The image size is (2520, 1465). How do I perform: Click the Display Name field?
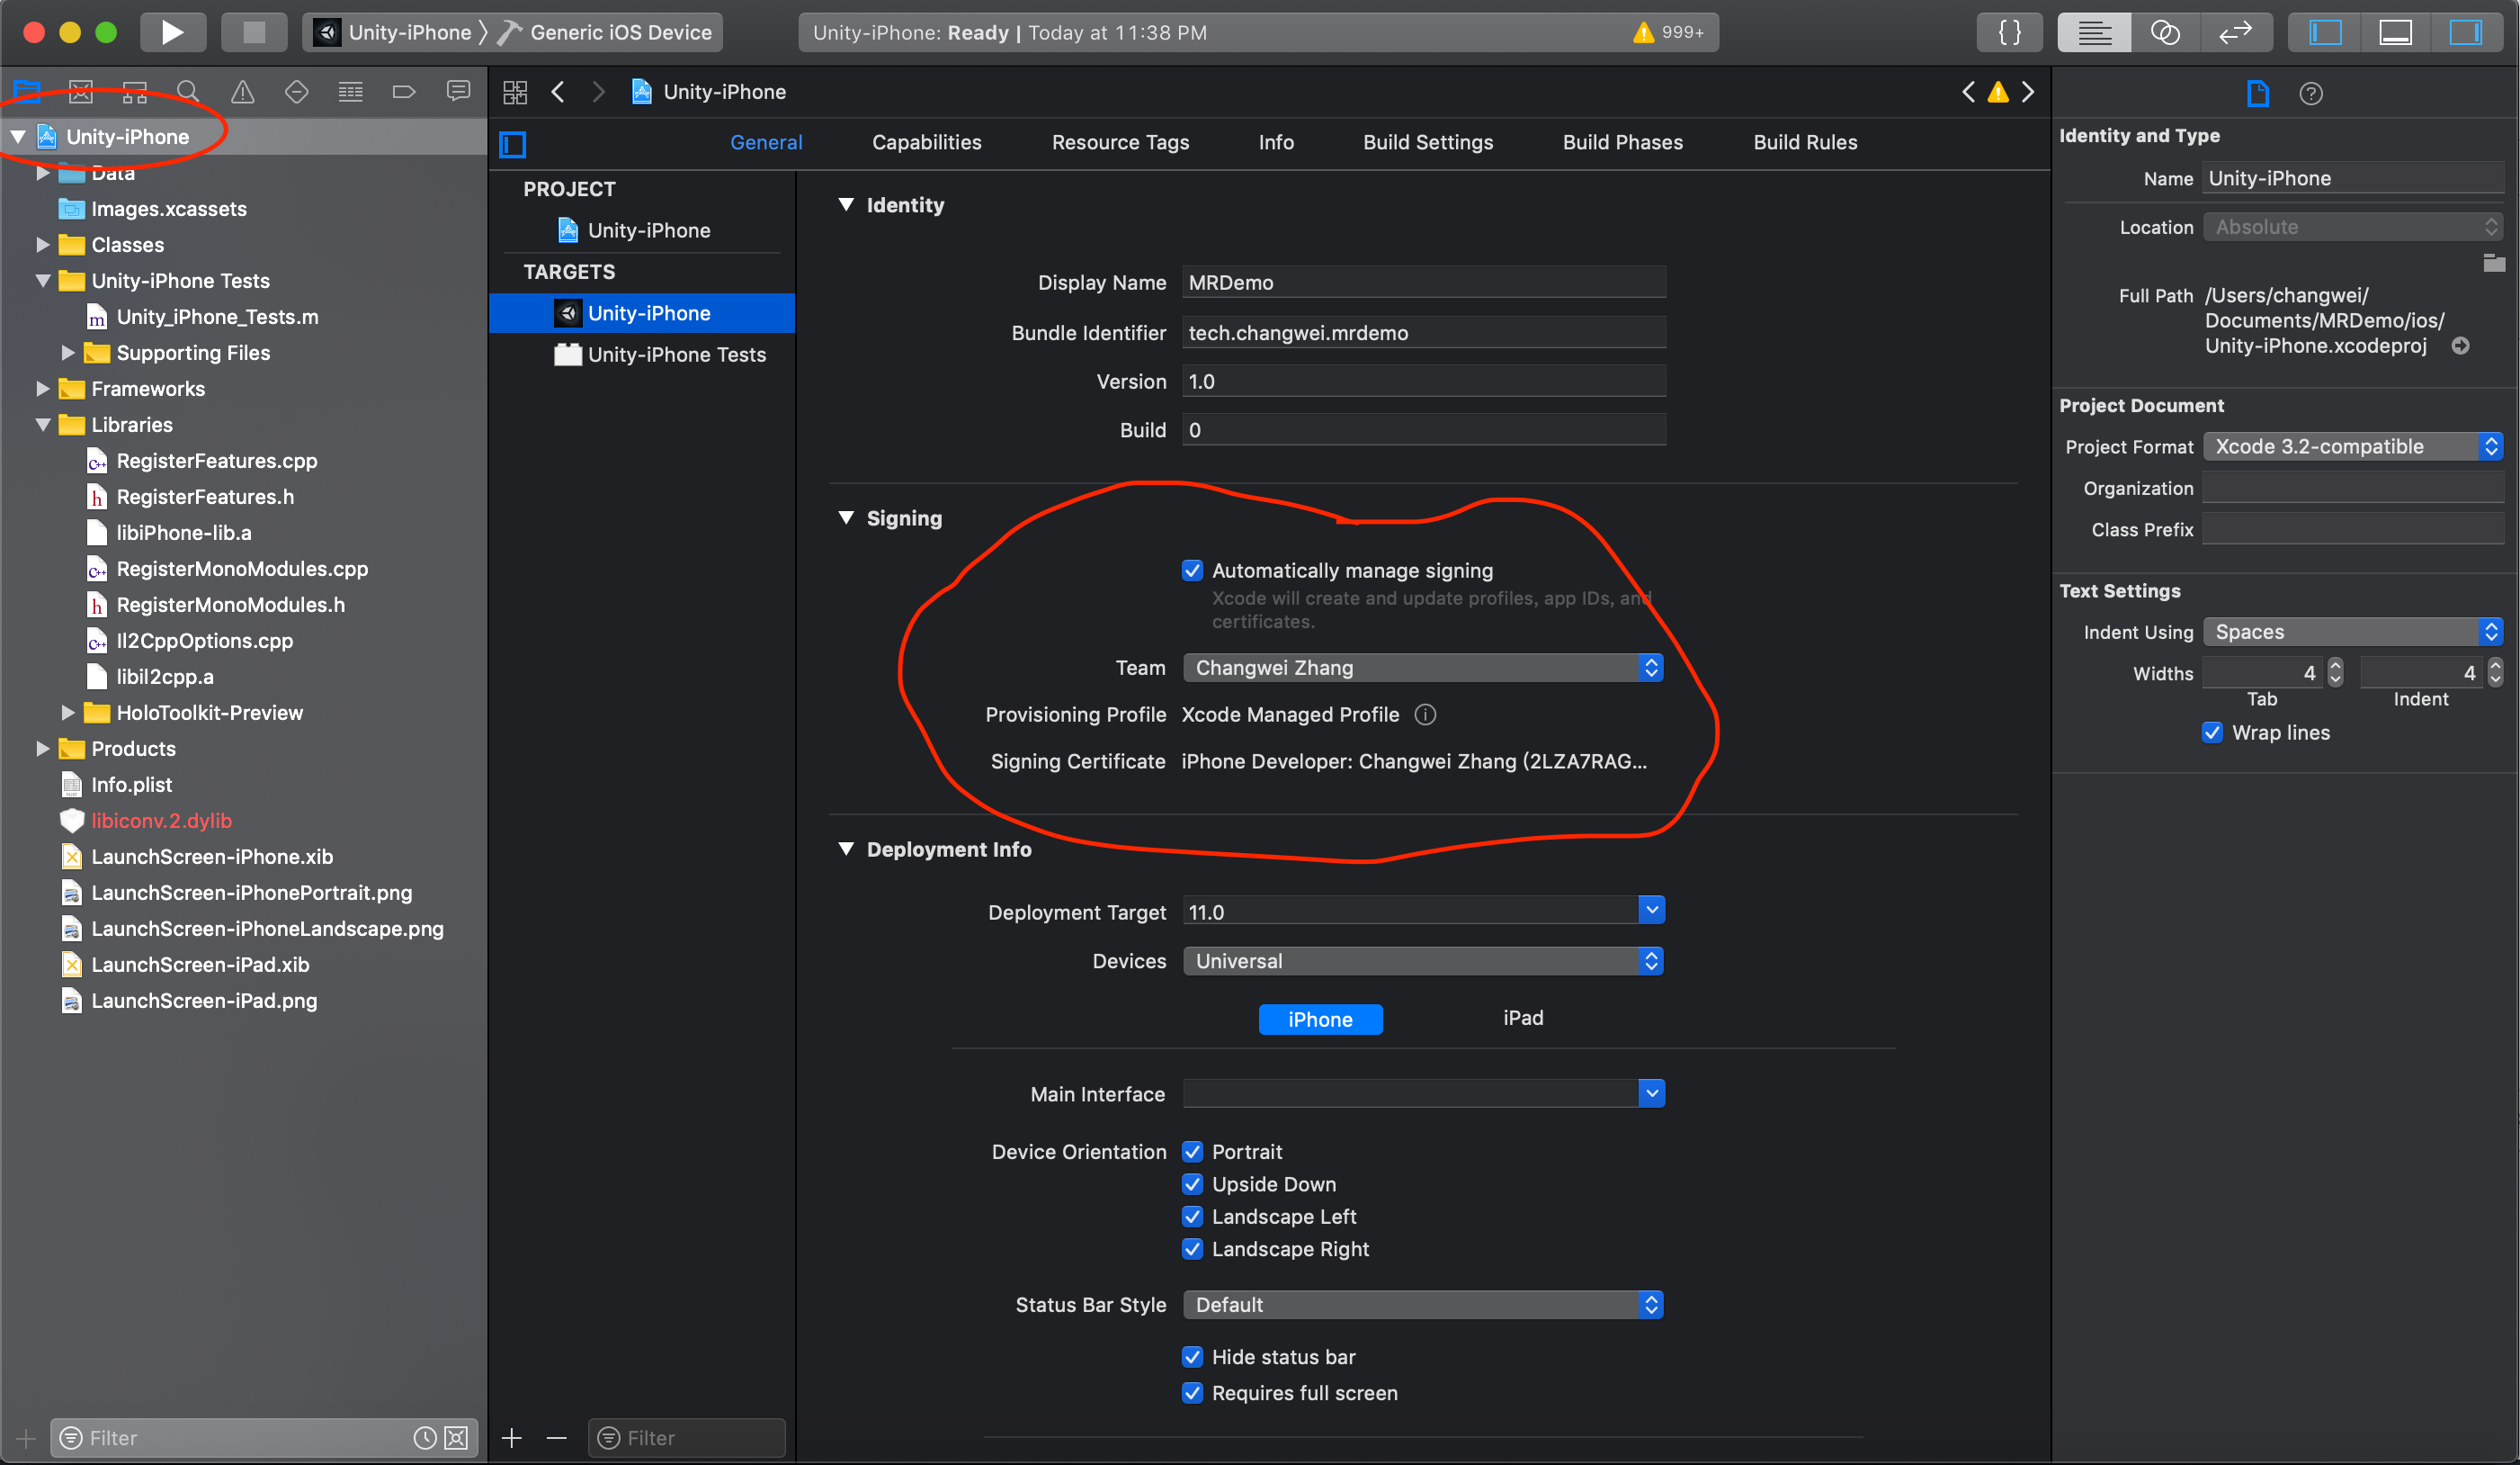[x=1423, y=283]
